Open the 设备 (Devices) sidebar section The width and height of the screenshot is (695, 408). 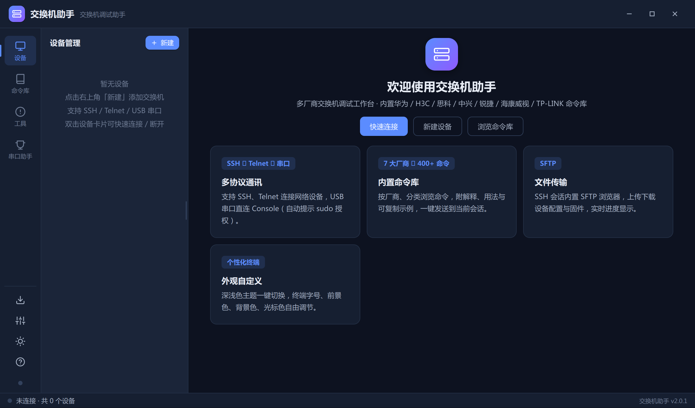[x=20, y=51]
